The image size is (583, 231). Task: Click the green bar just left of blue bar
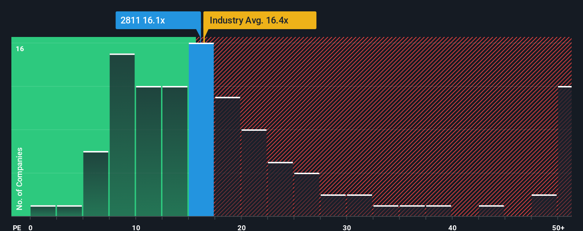(x=175, y=151)
